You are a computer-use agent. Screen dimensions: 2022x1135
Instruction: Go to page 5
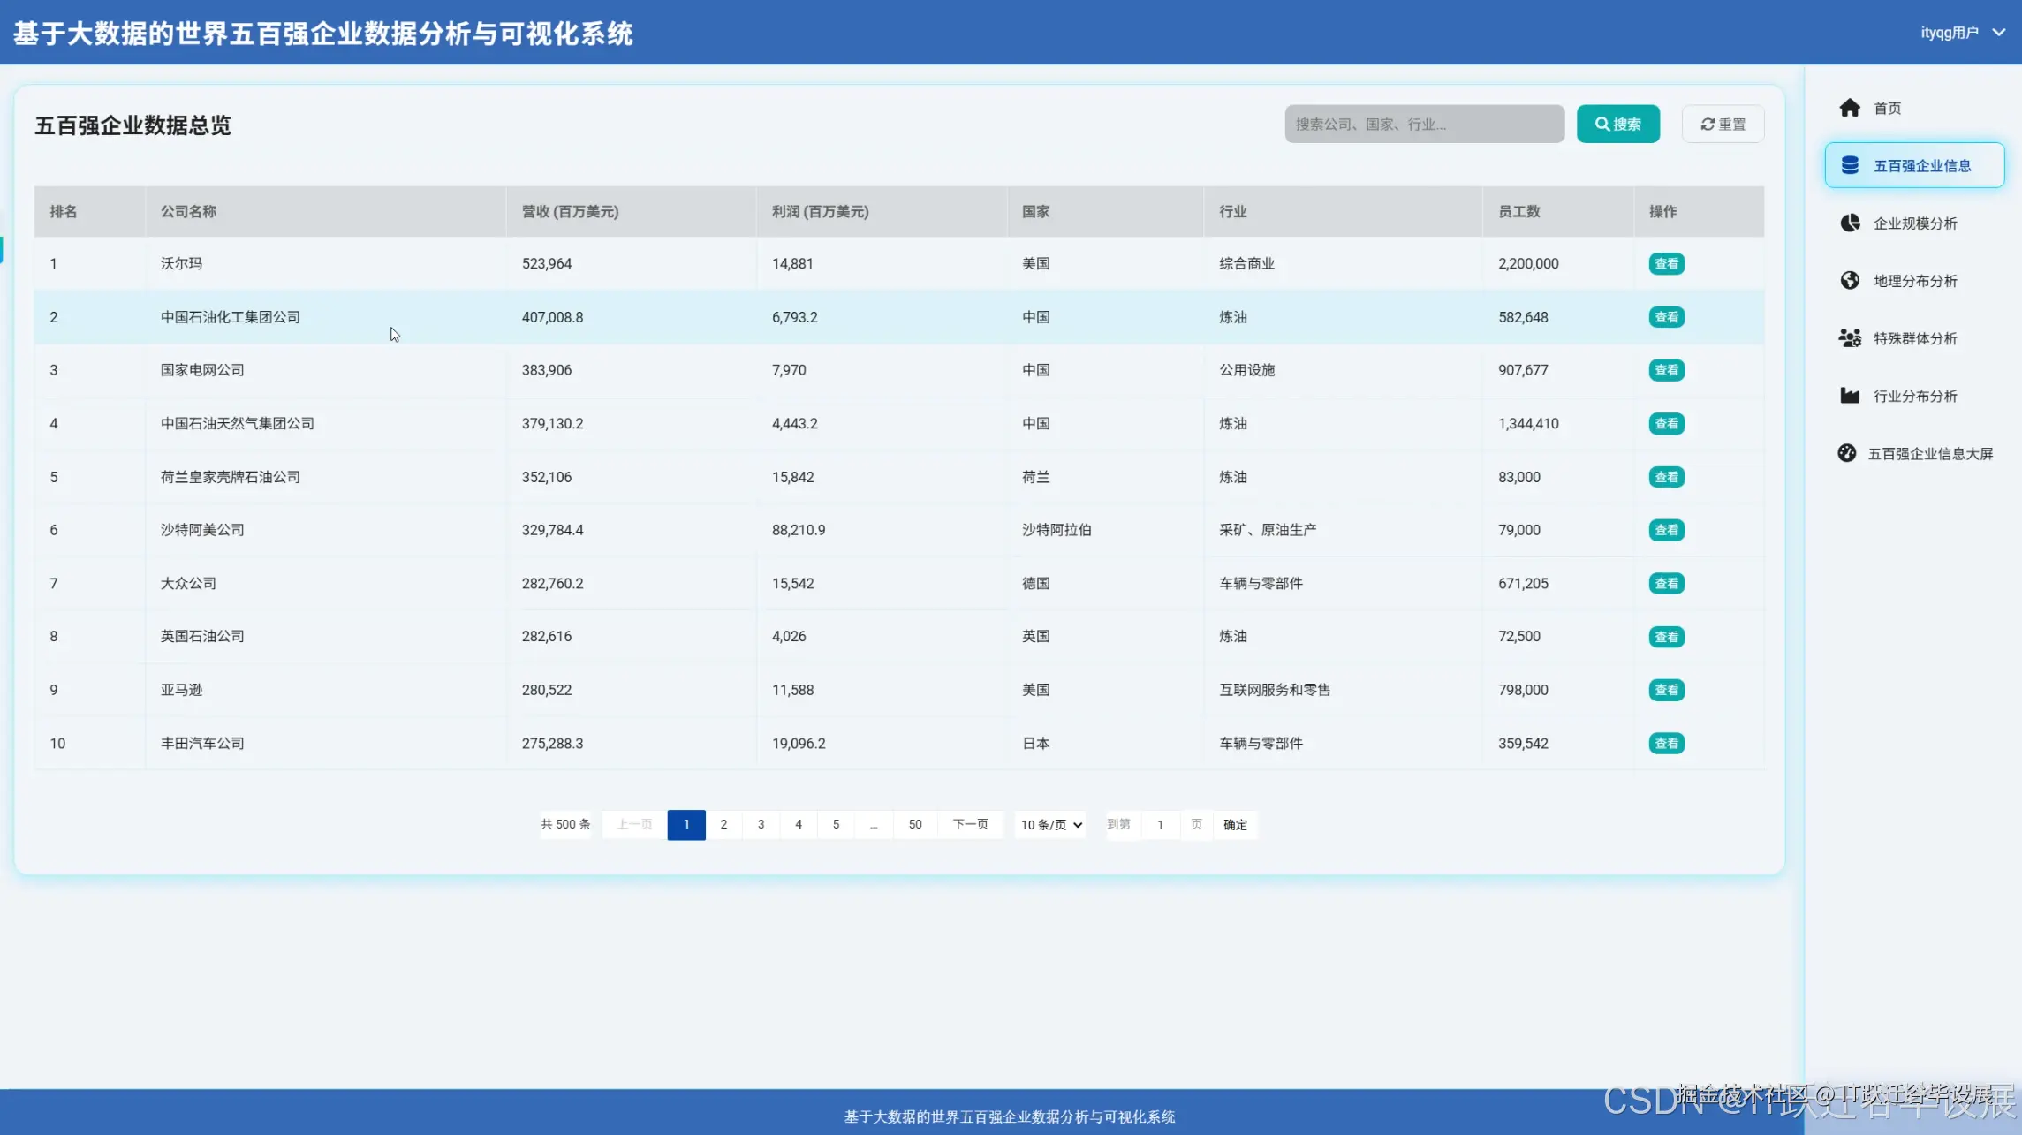[836, 824]
